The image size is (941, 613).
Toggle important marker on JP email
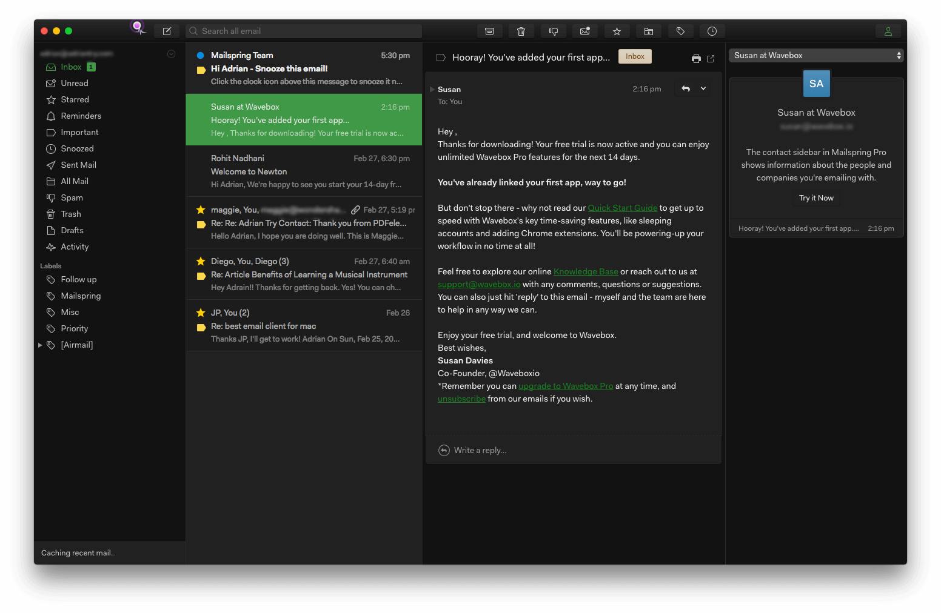(x=201, y=327)
